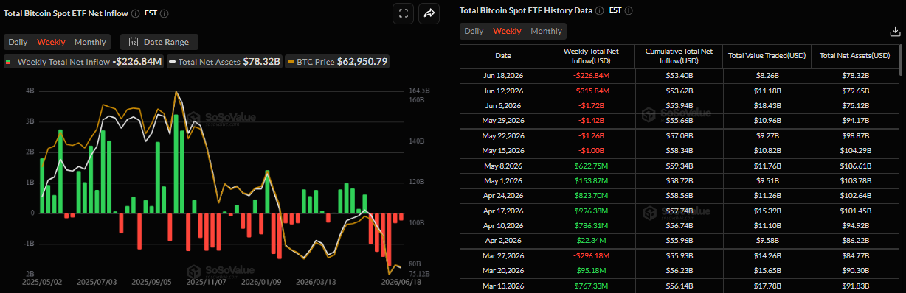The image size is (906, 293).
Task: Click the $95.18M inflow cell
Action: pos(590,271)
